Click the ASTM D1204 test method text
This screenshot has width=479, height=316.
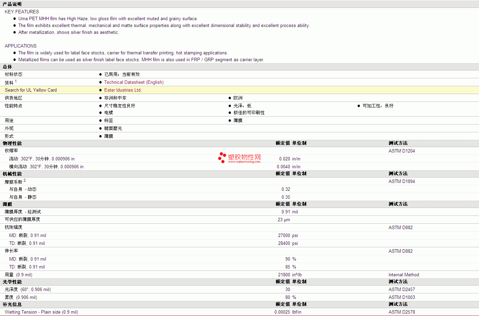point(402,151)
